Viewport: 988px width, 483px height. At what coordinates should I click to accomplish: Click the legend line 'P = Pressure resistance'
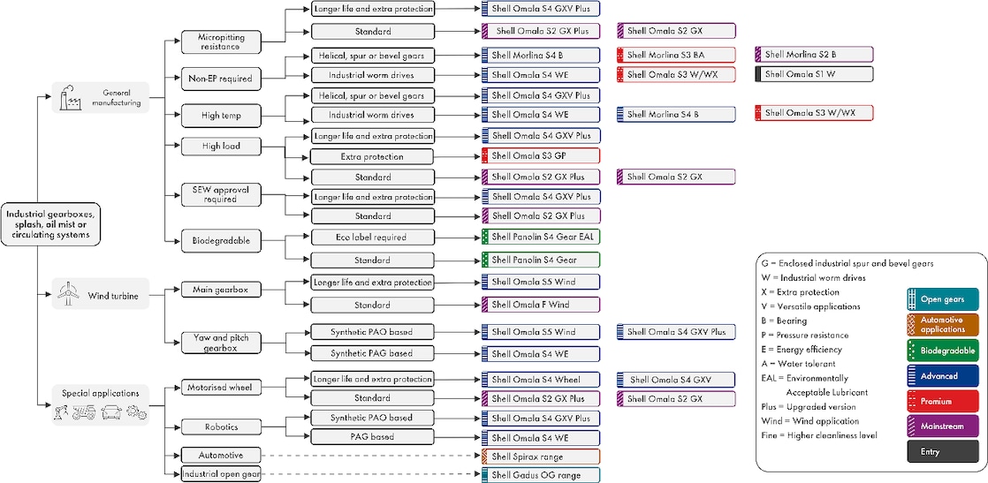point(805,335)
